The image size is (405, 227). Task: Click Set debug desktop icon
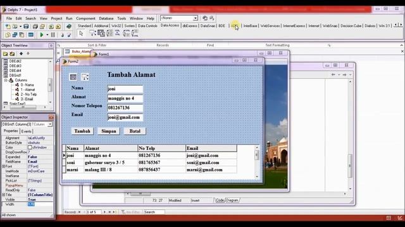pos(212,18)
